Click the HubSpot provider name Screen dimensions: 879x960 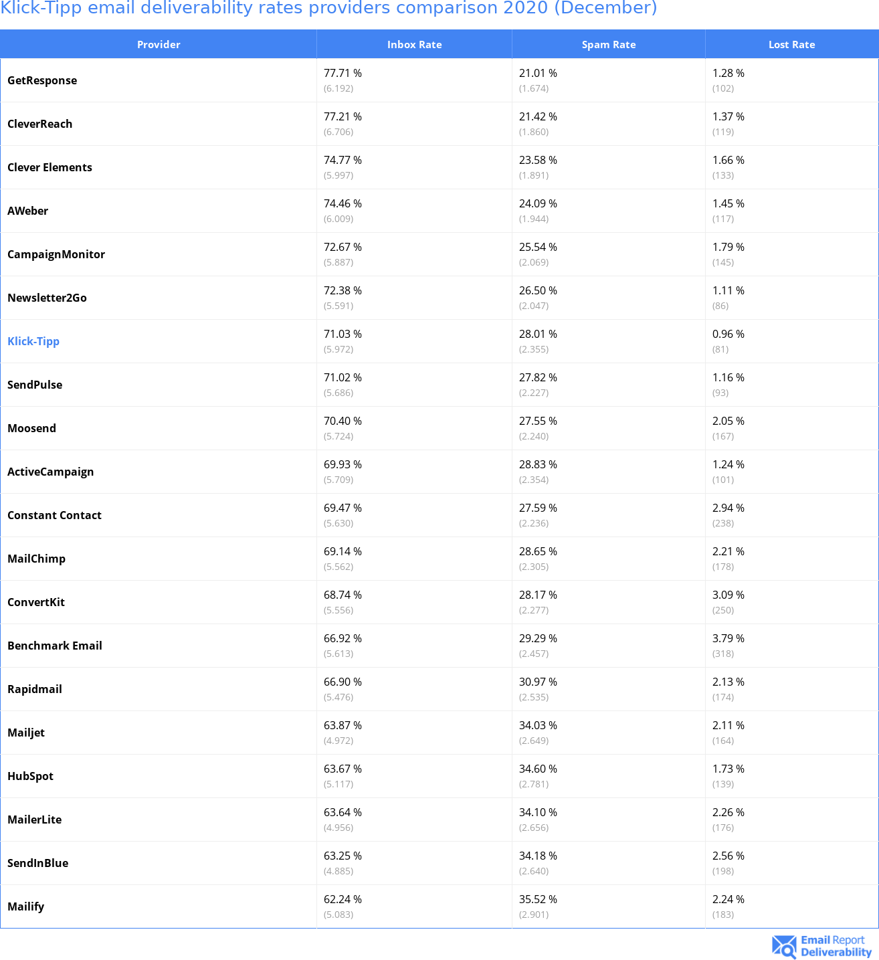point(30,776)
